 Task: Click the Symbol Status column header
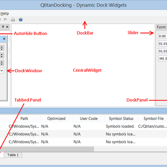[121, 119]
